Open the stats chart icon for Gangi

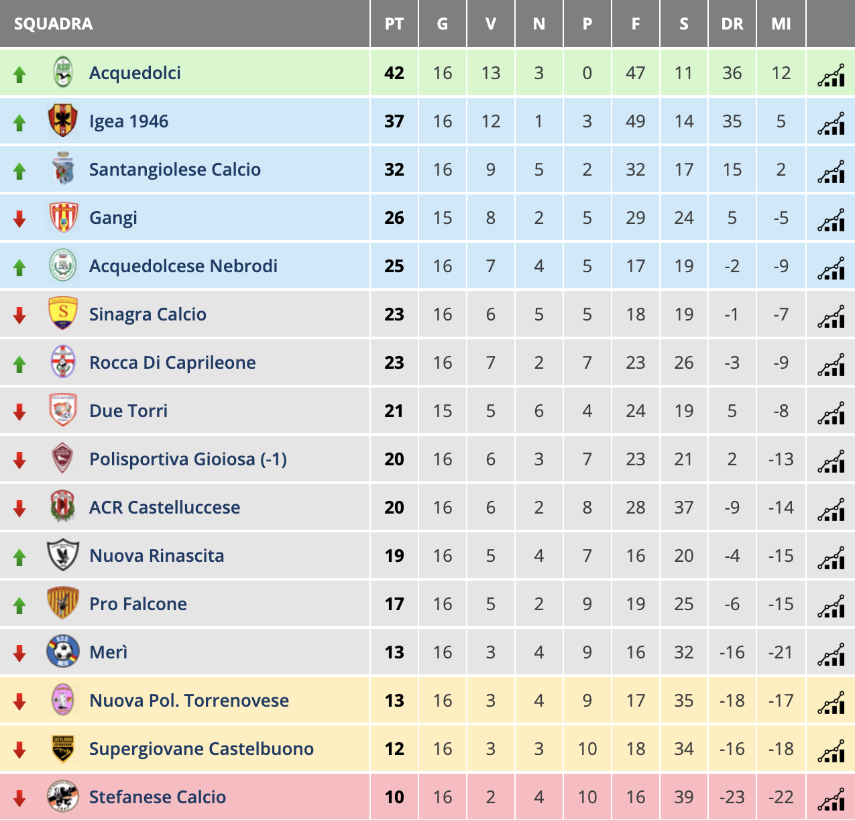[x=831, y=220]
